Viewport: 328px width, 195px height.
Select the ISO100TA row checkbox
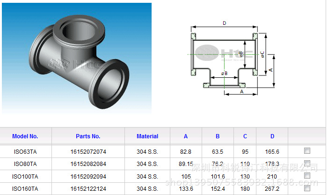[307, 176]
